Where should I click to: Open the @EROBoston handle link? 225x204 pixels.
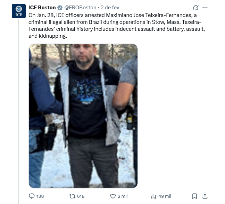[x=80, y=8]
